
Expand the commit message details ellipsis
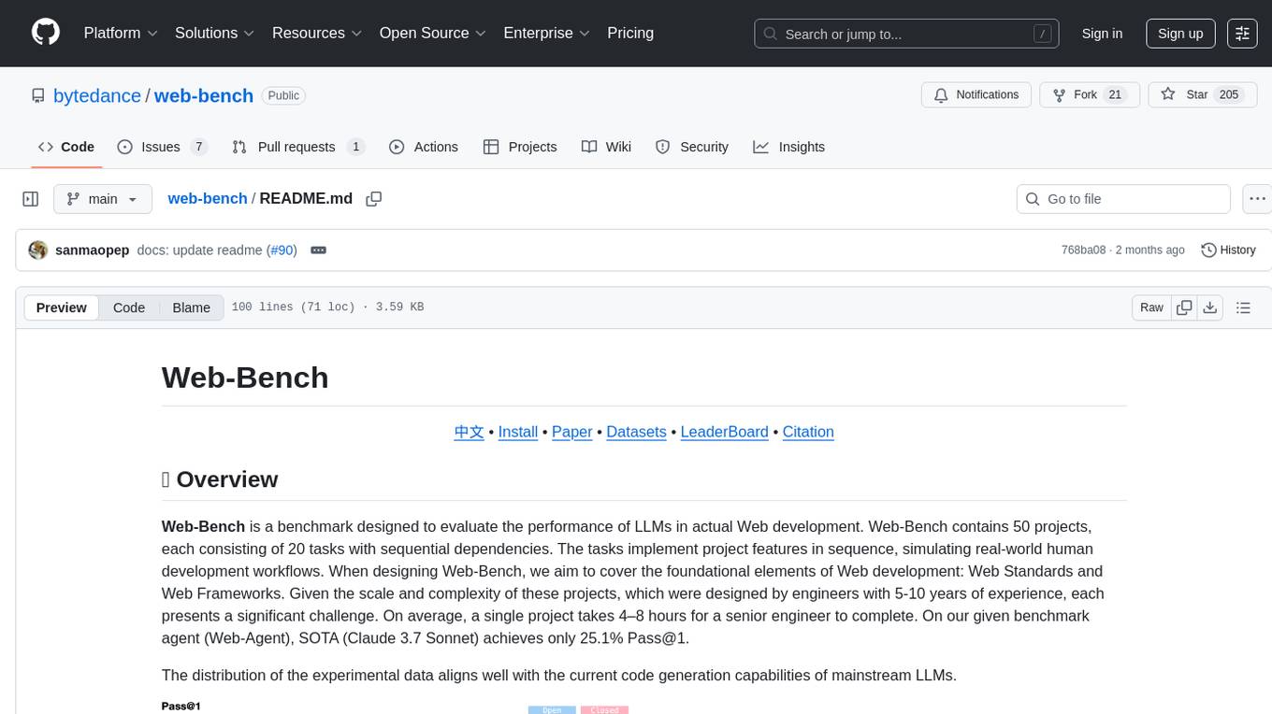tap(318, 250)
